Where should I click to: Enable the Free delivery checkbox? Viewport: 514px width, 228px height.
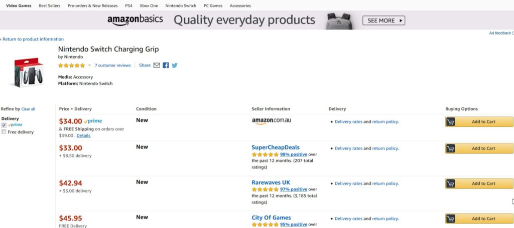[x=4, y=132]
